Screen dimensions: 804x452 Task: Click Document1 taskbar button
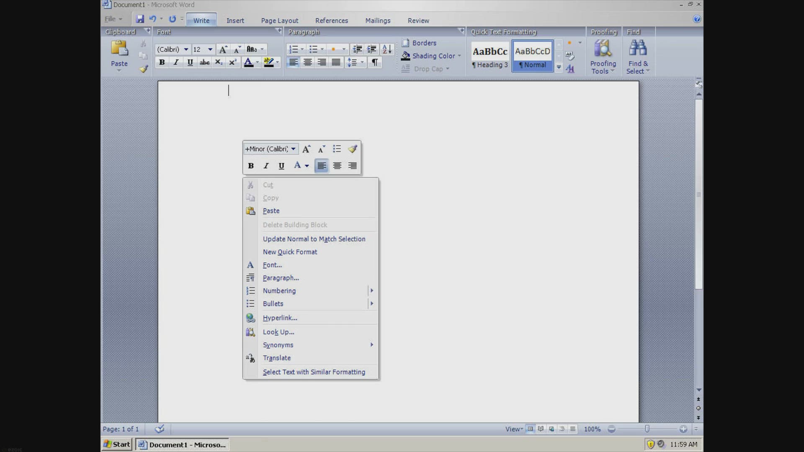click(183, 444)
